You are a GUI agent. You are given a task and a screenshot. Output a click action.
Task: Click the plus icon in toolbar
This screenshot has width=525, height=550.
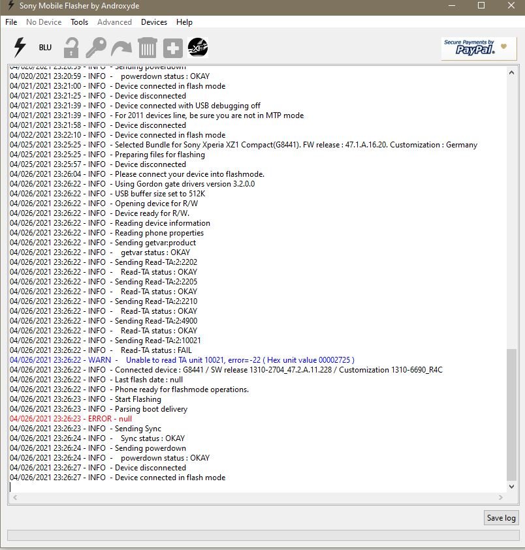[x=173, y=48]
